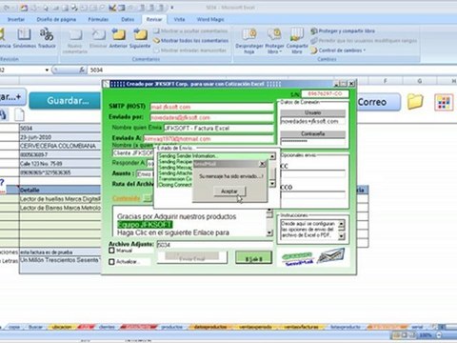Click the small button beside Contenido
This screenshot has width=457, height=343.
[148, 198]
